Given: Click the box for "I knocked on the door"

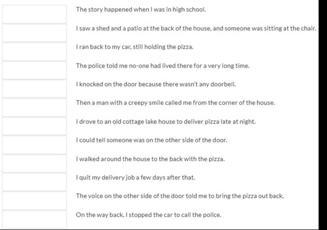Looking at the screenshot, I should 34,89.
